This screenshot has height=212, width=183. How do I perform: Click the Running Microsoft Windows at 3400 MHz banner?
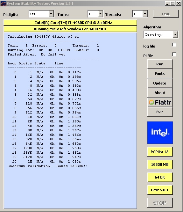click(x=70, y=29)
